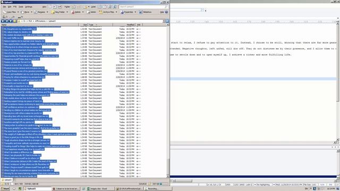This screenshot has width=340, height=191.
Task: Go forward with the blue Forward arrow
Action: point(7,21)
